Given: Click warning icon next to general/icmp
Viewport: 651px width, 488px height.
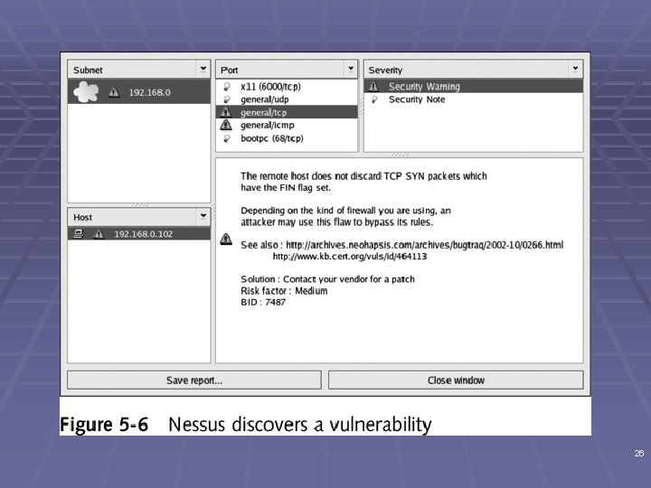Looking at the screenshot, I should pyautogui.click(x=226, y=125).
